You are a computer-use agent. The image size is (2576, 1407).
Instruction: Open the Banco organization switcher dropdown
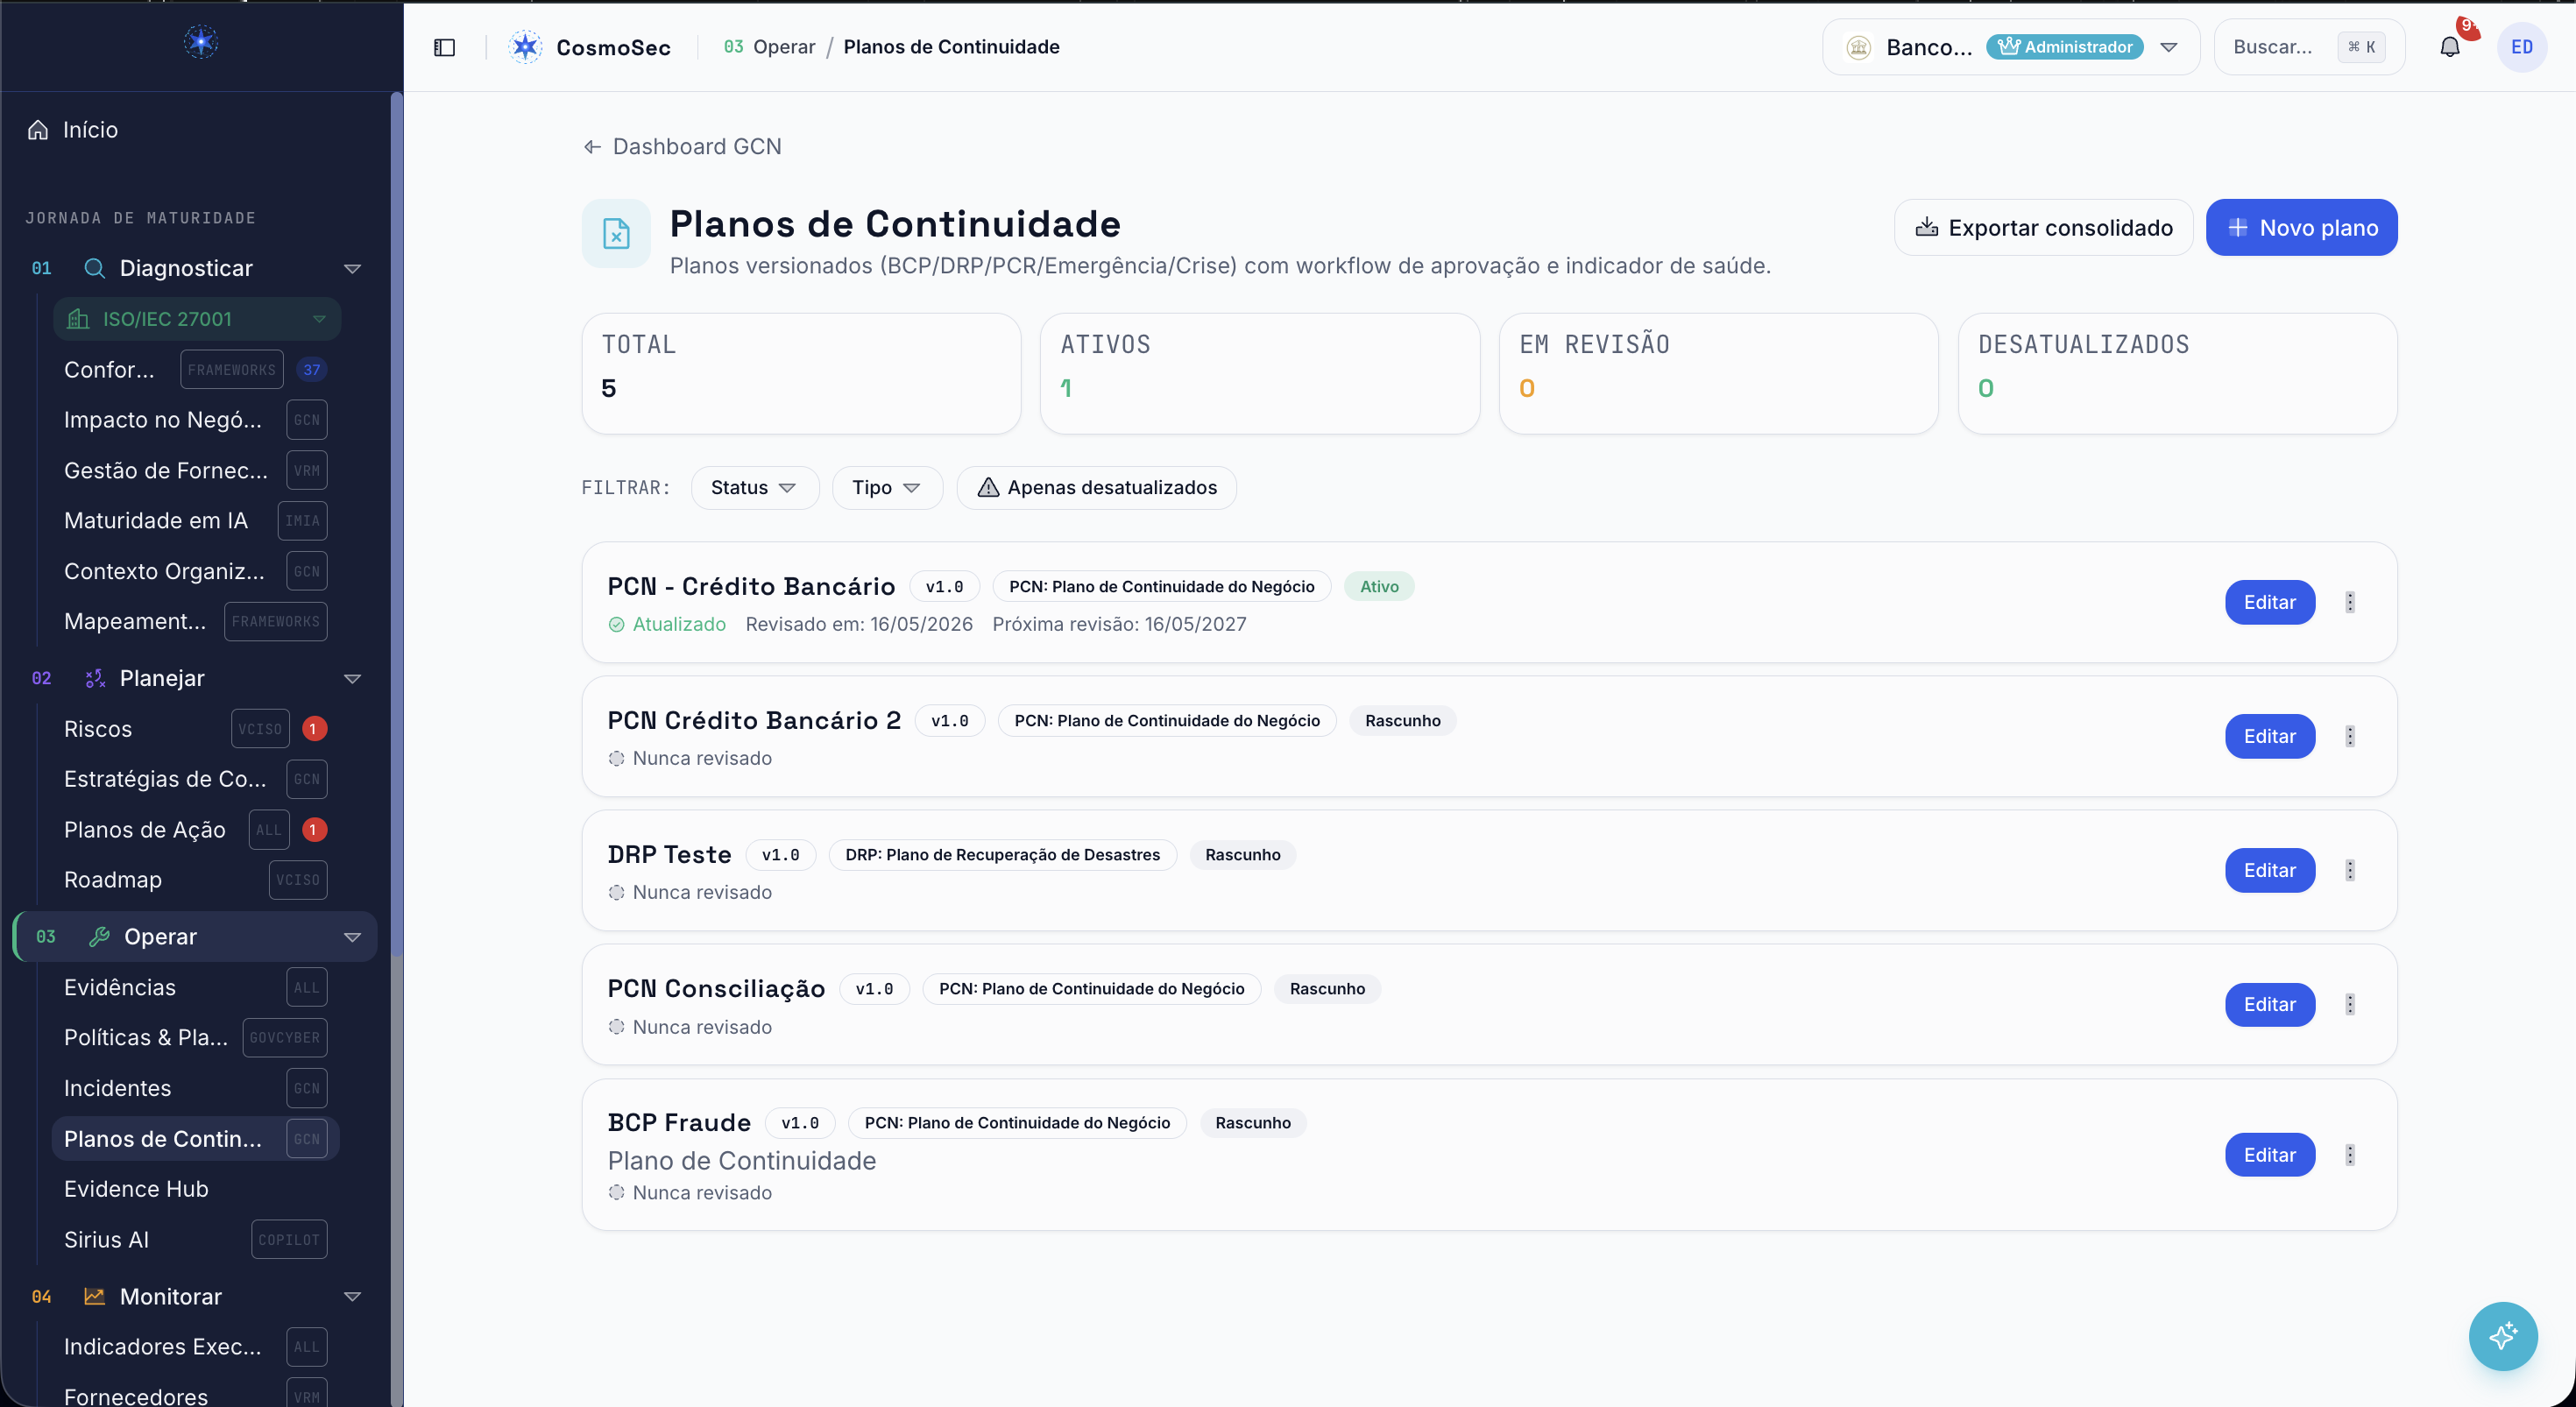tap(2010, 47)
